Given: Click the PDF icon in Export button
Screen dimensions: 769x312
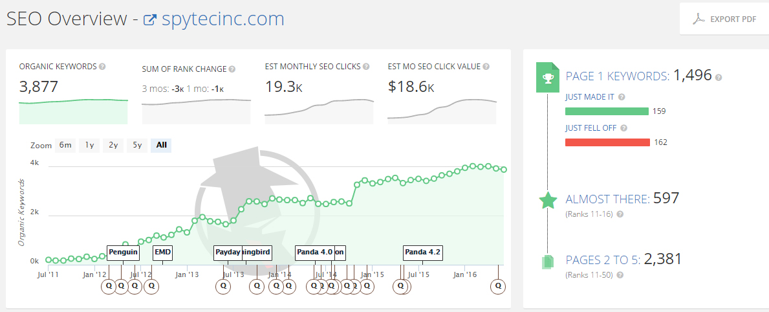Looking at the screenshot, I should [698, 19].
